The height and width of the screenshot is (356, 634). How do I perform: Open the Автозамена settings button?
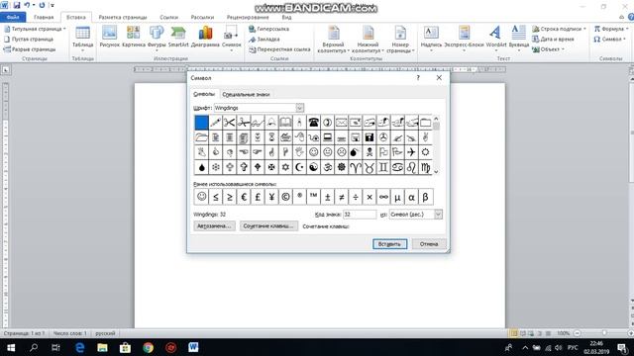click(x=214, y=226)
